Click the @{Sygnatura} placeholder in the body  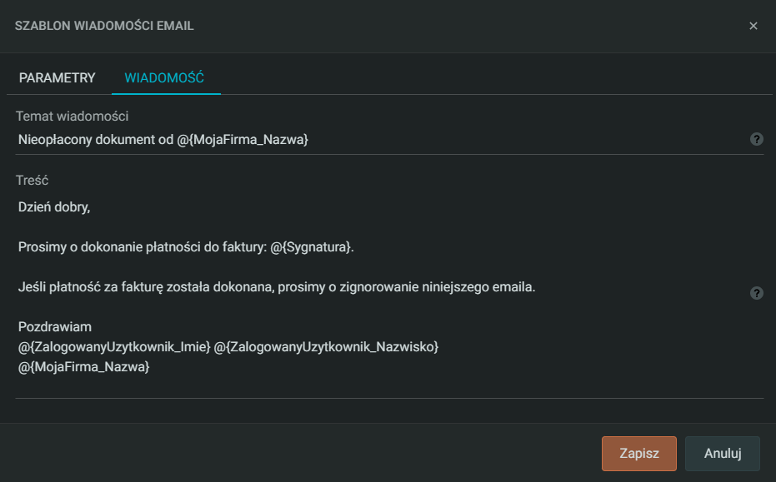312,246
